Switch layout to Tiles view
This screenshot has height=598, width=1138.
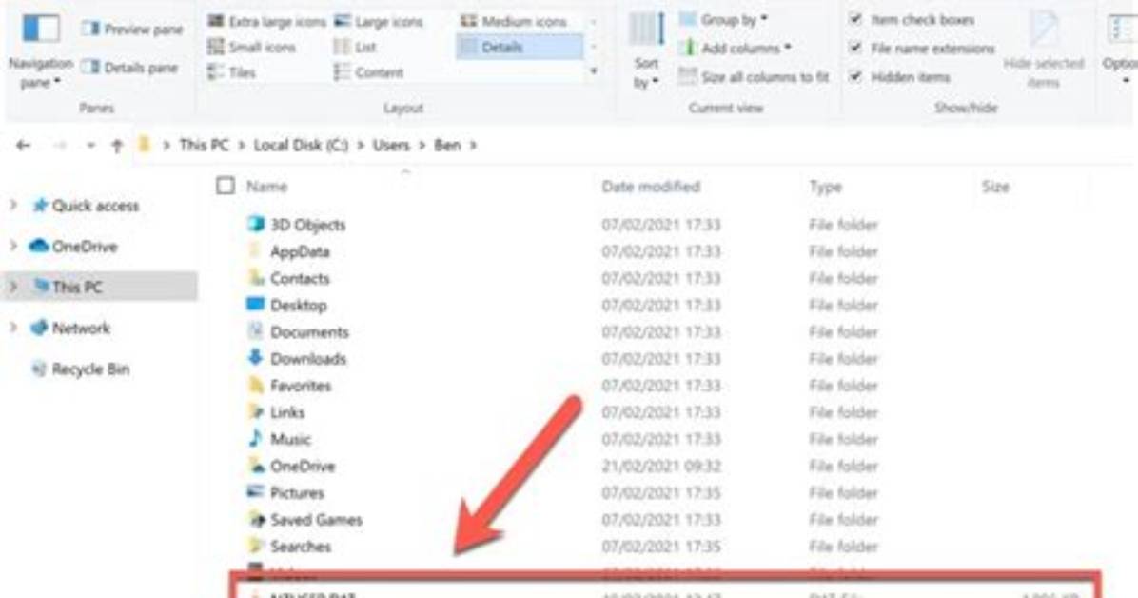[231, 72]
